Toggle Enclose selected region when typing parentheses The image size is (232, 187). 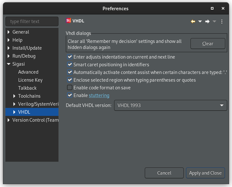[x=70, y=80]
